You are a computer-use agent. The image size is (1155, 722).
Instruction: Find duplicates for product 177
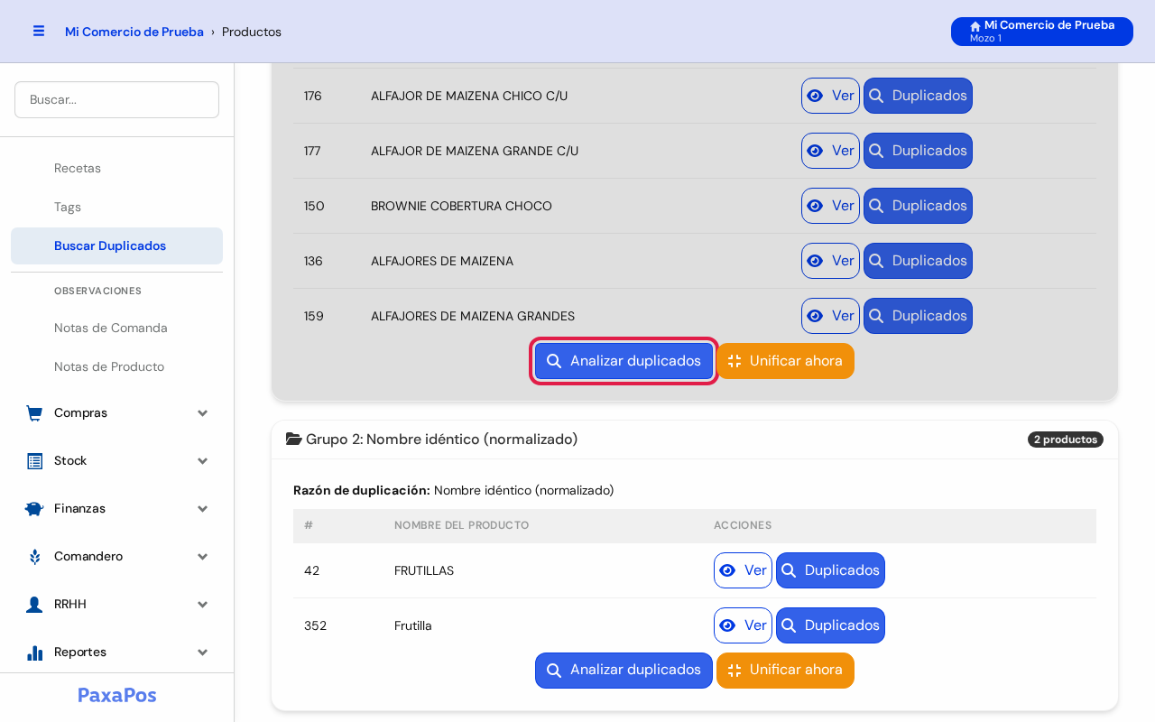point(918,151)
